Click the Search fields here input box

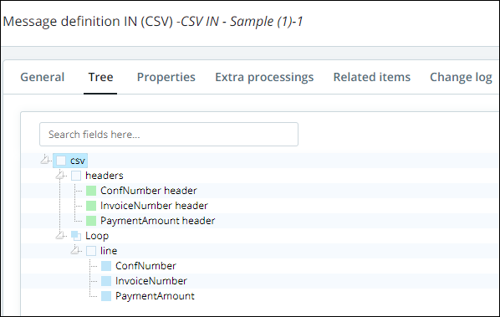169,135
